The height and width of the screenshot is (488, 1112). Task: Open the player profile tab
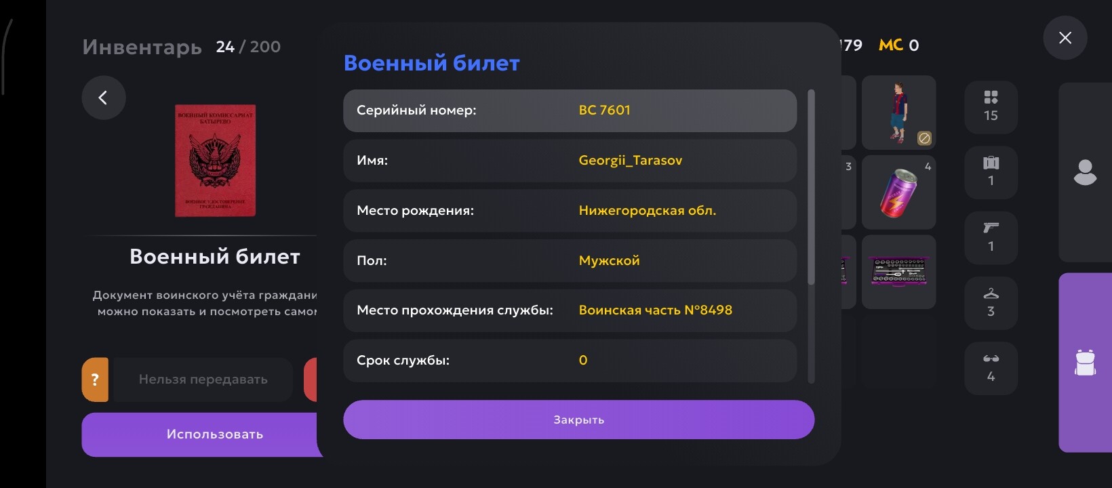(x=1085, y=172)
